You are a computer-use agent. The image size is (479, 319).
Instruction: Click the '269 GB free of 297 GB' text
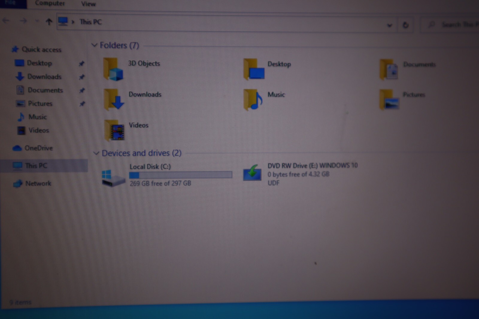[160, 183]
